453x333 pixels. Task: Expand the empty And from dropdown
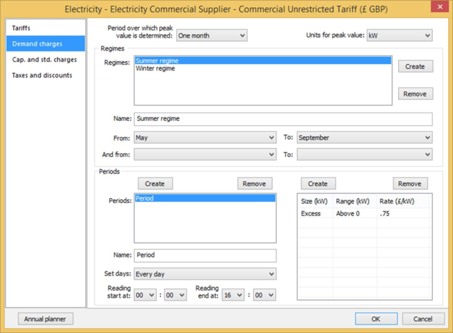pos(205,154)
